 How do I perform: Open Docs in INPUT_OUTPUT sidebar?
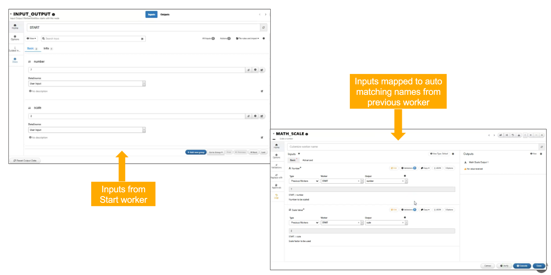point(15,60)
